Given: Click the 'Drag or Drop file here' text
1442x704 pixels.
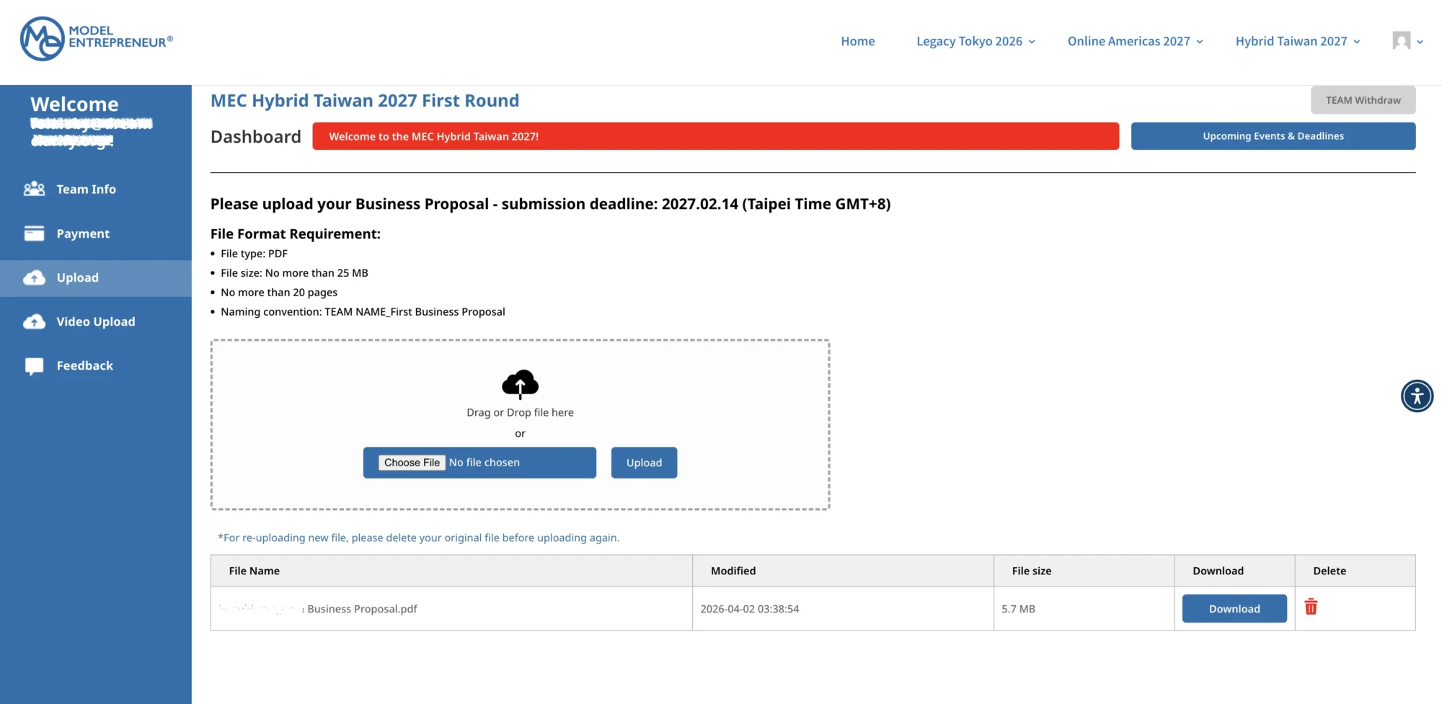Looking at the screenshot, I should tap(520, 412).
